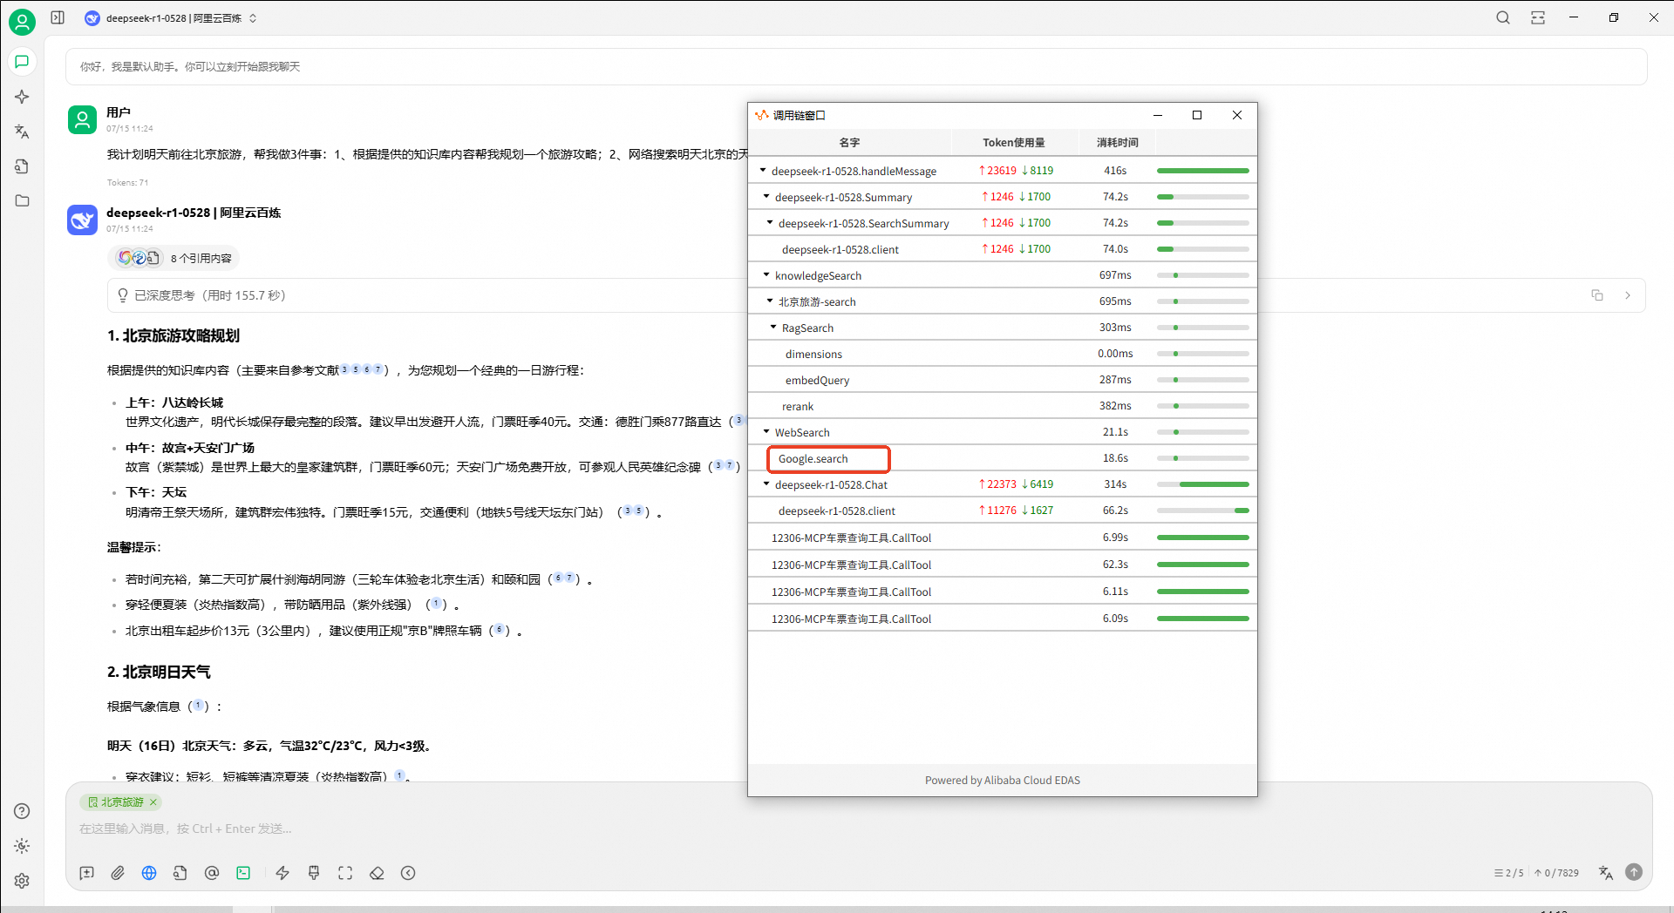
Task: Click the @ mention models icon
Action: coord(212,873)
